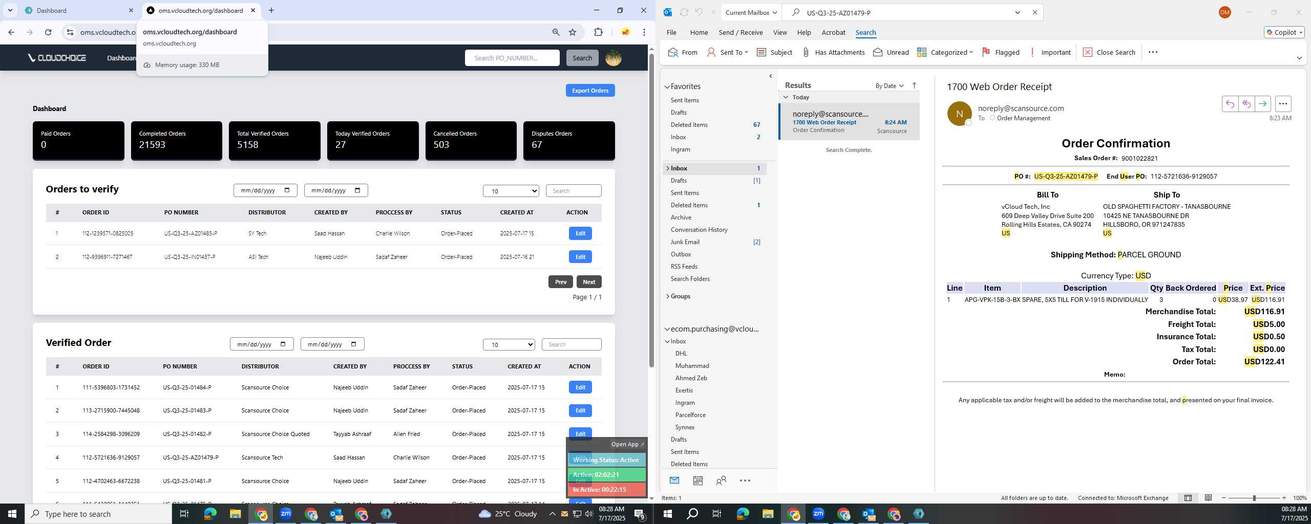
Task: Reload the Chrome page
Action: (48, 32)
